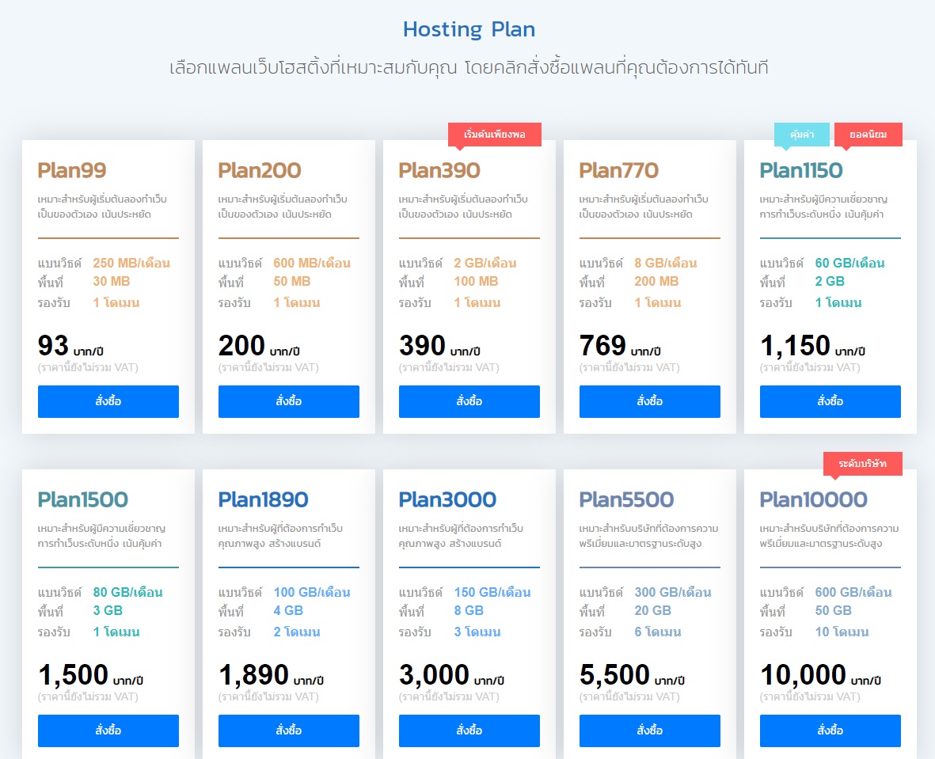Click the Hosting Plan page heading

click(468, 29)
